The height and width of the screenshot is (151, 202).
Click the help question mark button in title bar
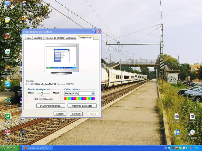pos(94,32)
